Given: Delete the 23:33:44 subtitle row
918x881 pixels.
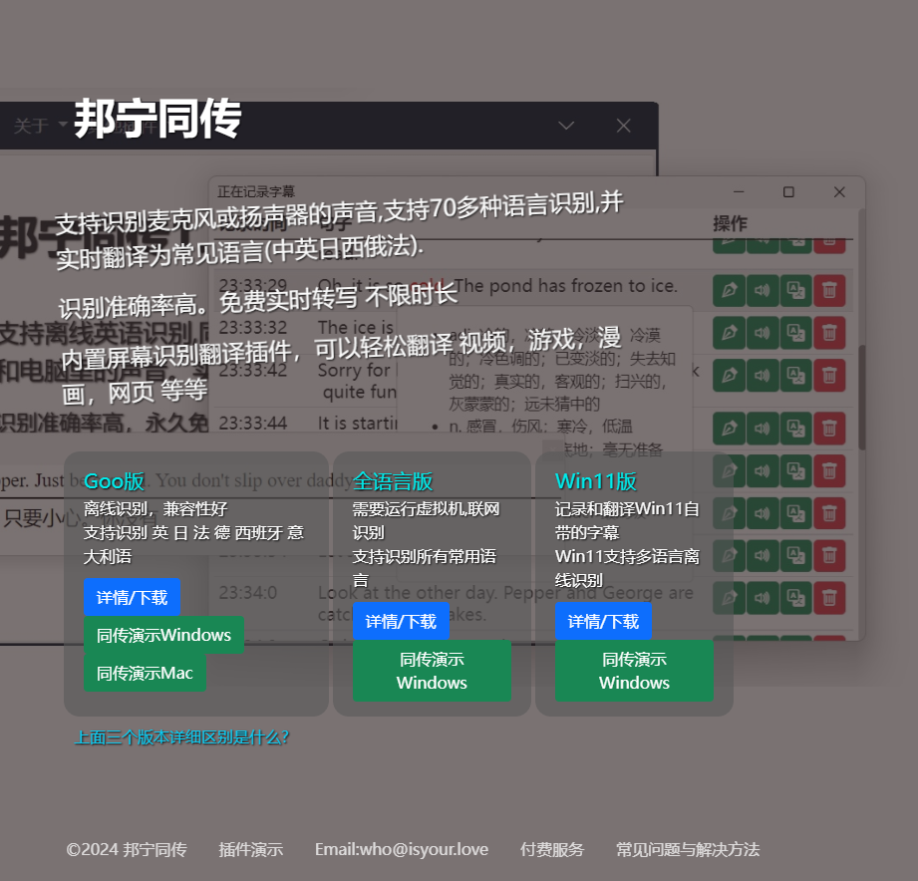Looking at the screenshot, I should point(829,428).
